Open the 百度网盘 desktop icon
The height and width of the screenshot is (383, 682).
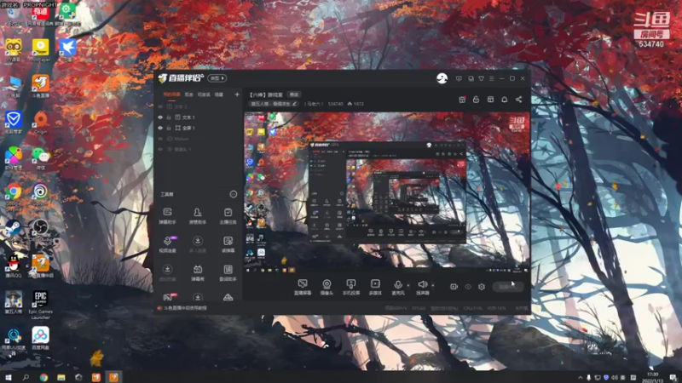click(40, 338)
